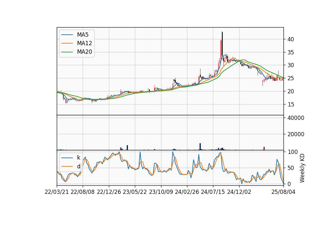Click the green MA20 legend line
The height and width of the screenshot is (226, 315).
tap(67, 52)
